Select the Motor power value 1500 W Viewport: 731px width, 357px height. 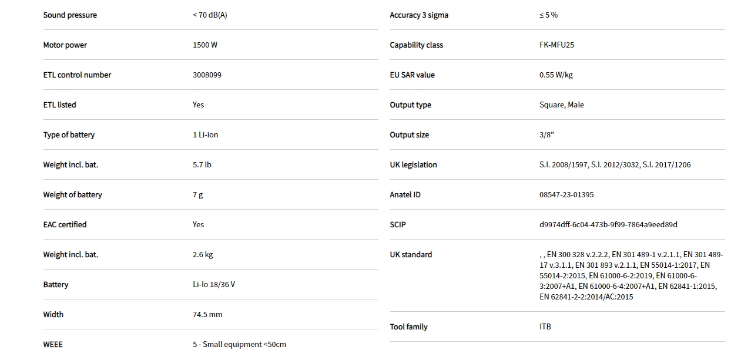205,45
